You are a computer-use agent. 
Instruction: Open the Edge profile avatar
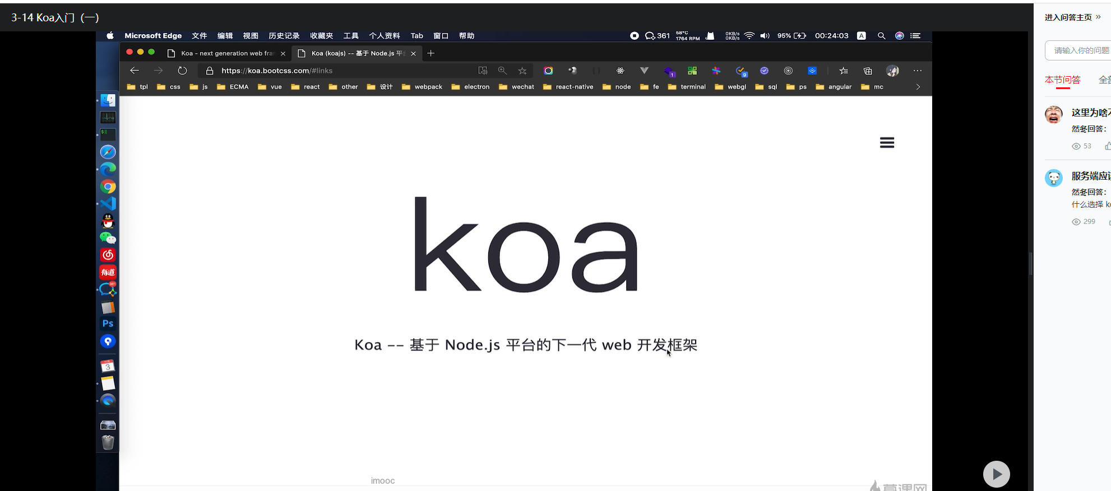(x=892, y=71)
